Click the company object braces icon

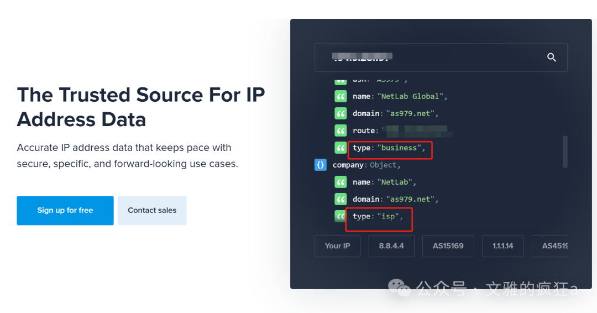tap(321, 165)
